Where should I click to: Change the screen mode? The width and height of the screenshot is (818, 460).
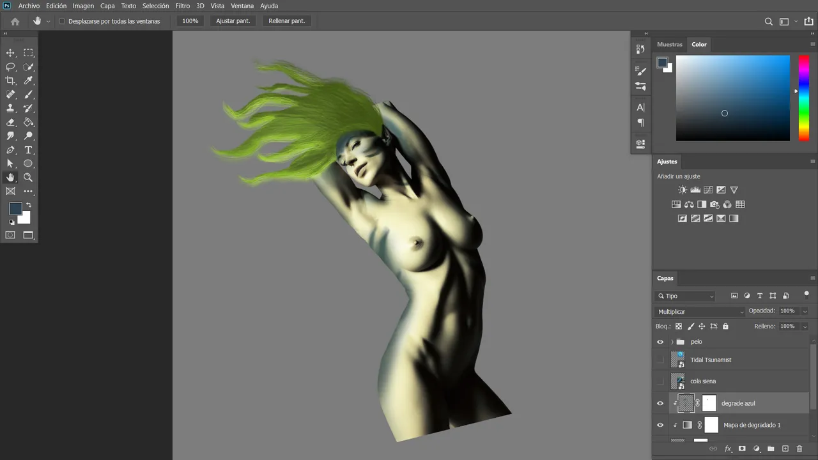click(x=28, y=235)
